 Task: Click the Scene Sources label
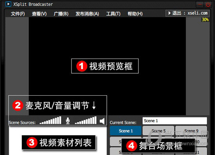point(22,123)
